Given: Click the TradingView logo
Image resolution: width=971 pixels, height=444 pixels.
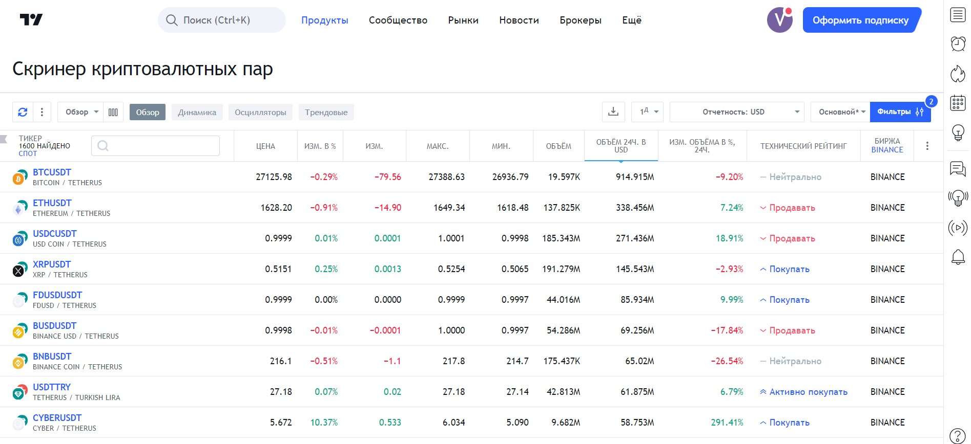Looking at the screenshot, I should point(31,20).
